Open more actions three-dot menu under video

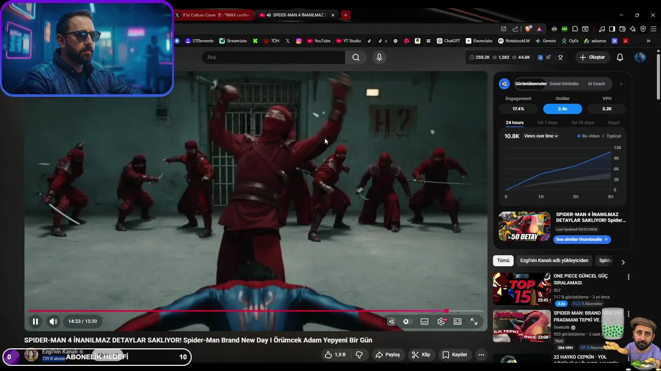[481, 355]
